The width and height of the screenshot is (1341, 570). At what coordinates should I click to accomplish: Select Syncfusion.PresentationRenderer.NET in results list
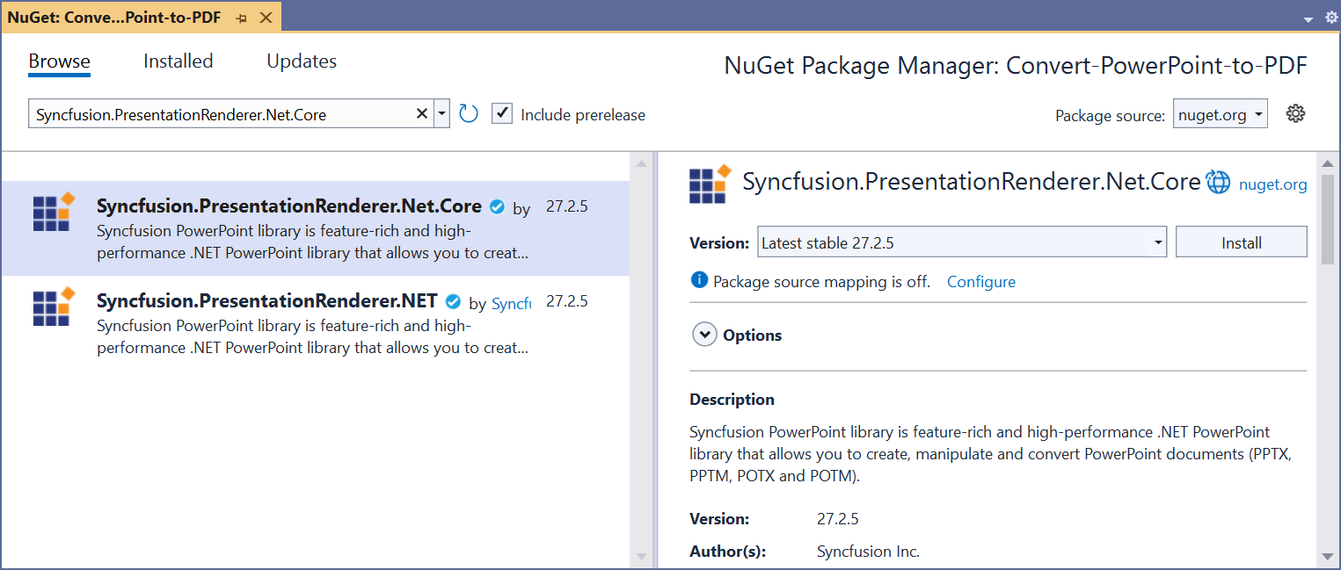pyautogui.click(x=315, y=323)
